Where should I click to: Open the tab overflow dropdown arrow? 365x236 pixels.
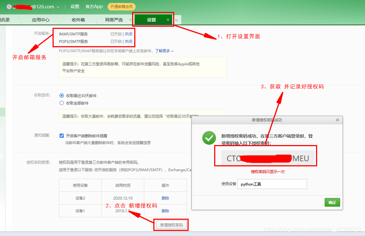tap(176, 20)
